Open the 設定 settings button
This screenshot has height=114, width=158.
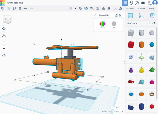117,108
